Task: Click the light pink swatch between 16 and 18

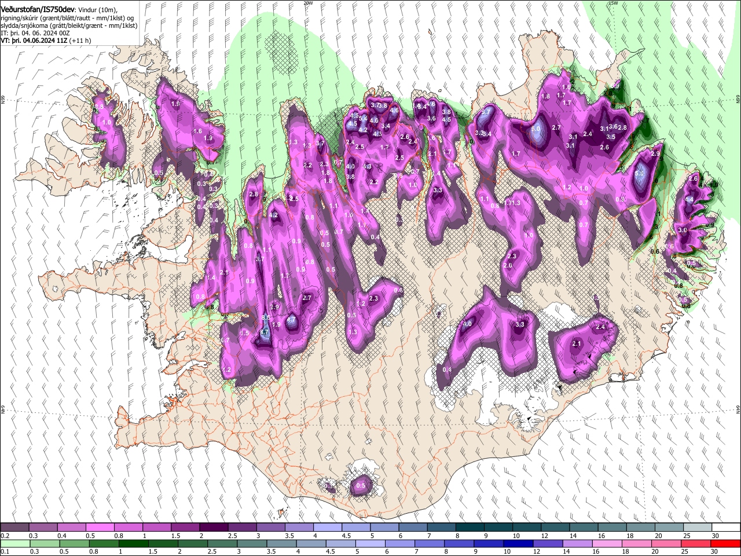Action: 607,543
